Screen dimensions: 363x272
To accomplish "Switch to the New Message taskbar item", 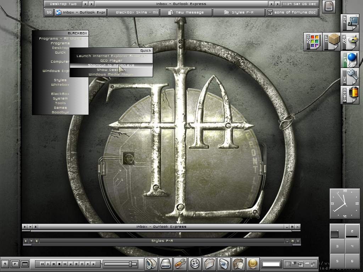I will click(x=186, y=12).
